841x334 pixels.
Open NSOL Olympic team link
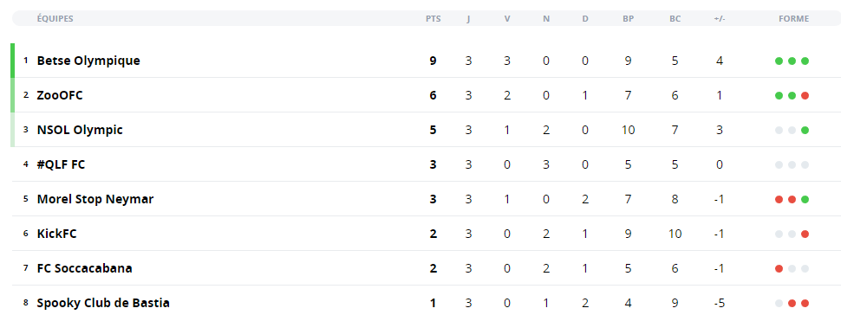coord(80,130)
